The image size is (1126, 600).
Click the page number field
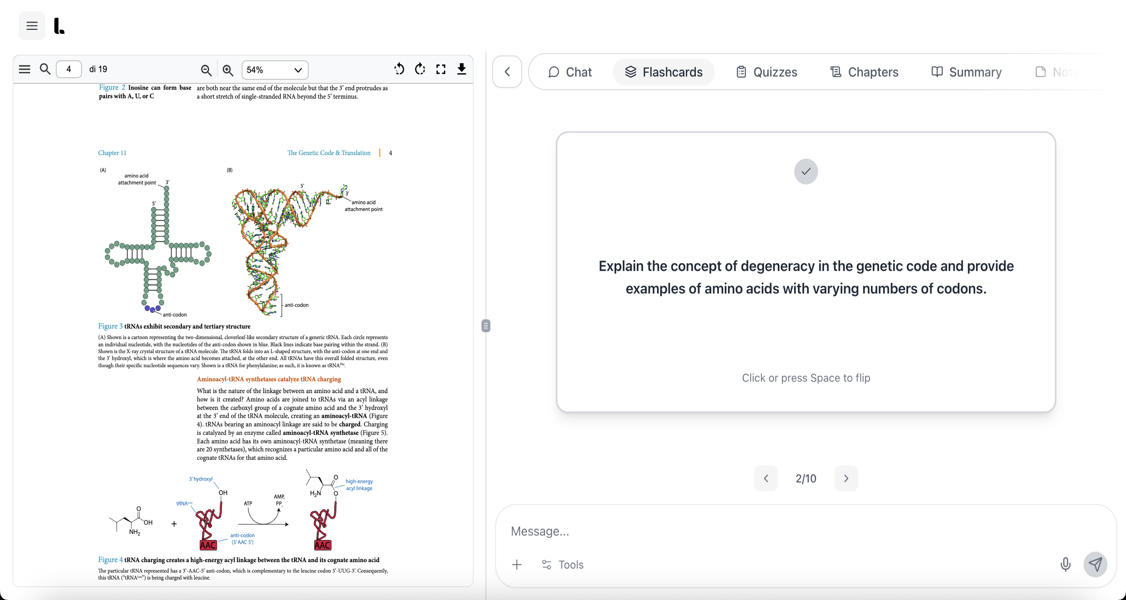[69, 69]
